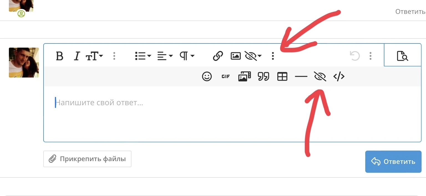Insert a horizontal line
Screen dimensions: 426x196
coord(301,77)
